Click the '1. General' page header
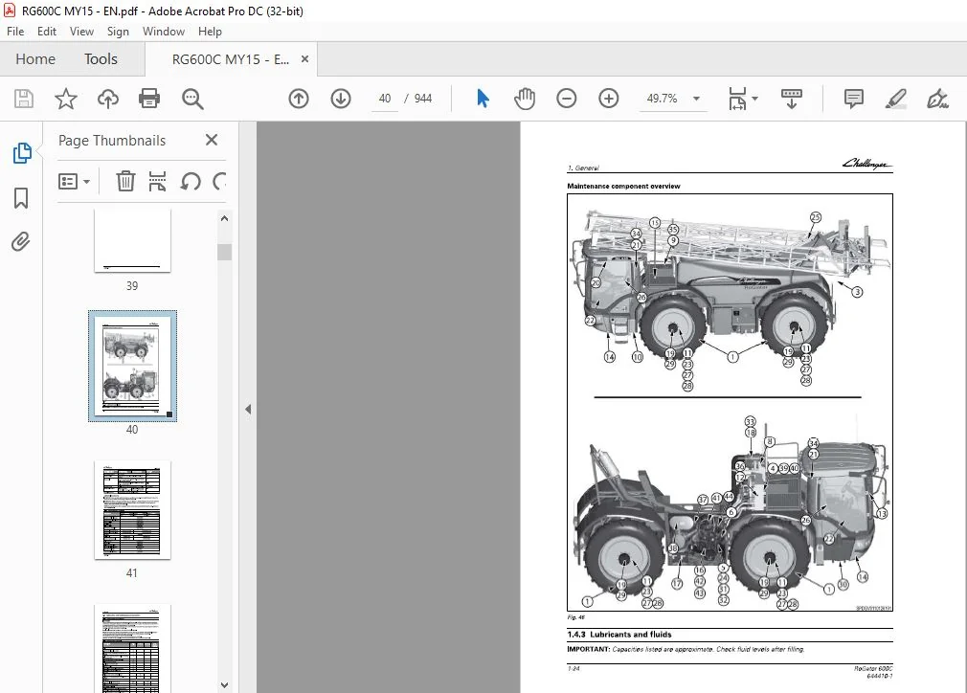This screenshot has width=967, height=693. tap(583, 168)
